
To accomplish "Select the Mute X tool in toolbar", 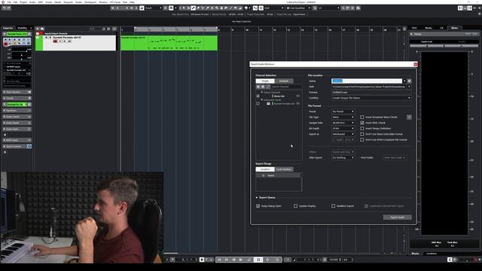I will pos(212,8).
